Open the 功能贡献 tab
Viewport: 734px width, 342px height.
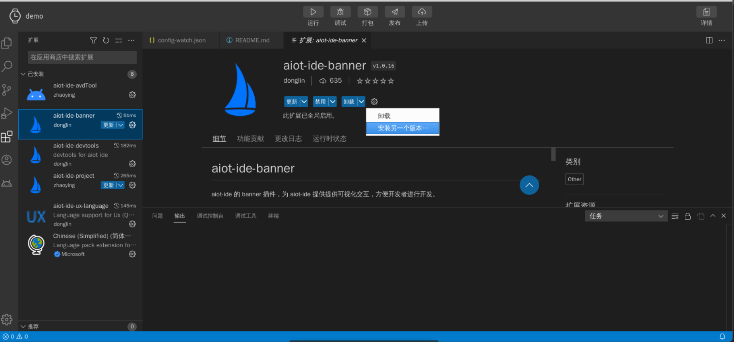tap(250, 139)
